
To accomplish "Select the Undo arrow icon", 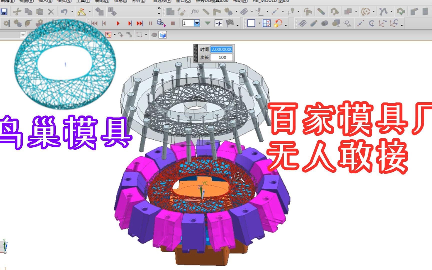I will click(64, 11).
